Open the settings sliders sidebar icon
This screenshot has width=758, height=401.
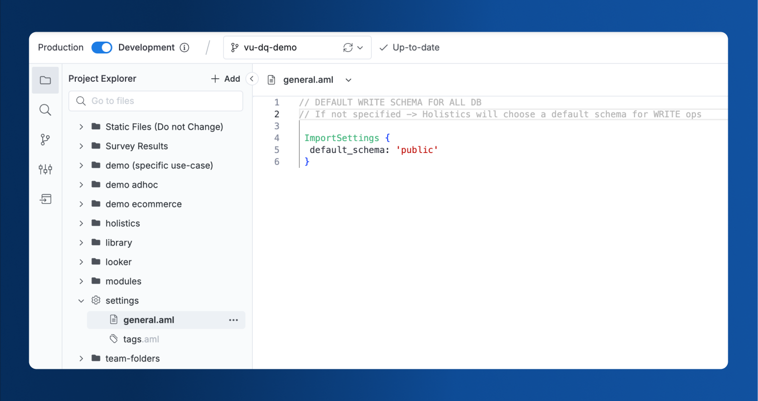click(x=45, y=169)
